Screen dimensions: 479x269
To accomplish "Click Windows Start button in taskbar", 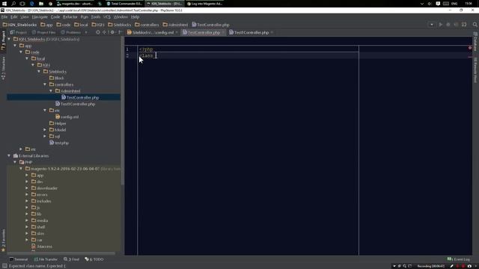I will click(x=4, y=4).
